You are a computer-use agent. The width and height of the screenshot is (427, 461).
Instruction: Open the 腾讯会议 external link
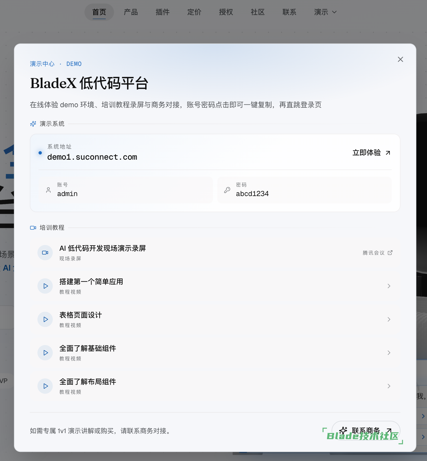(x=378, y=253)
